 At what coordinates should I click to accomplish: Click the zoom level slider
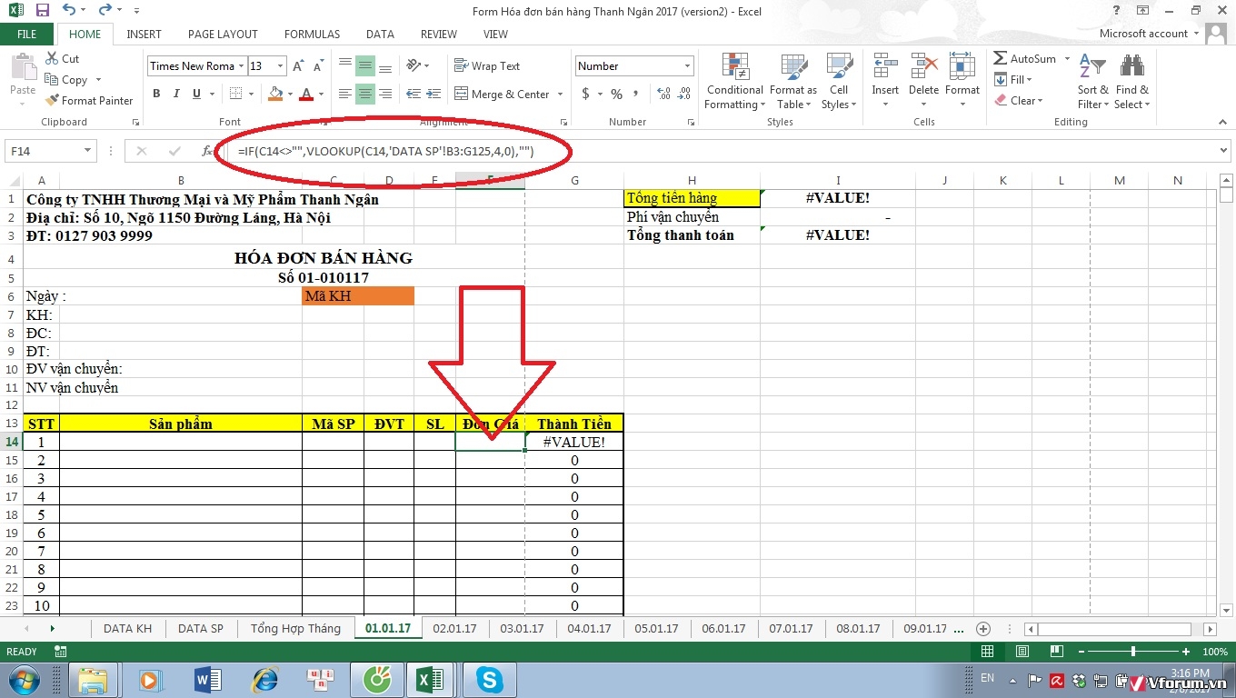(1132, 652)
